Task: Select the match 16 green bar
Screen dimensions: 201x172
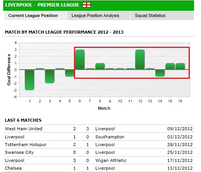Action: (180, 66)
